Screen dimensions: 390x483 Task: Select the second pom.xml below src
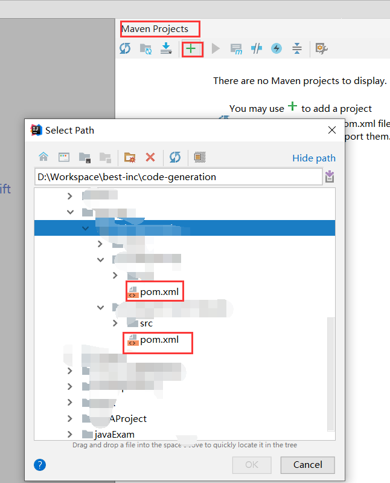pos(154,340)
